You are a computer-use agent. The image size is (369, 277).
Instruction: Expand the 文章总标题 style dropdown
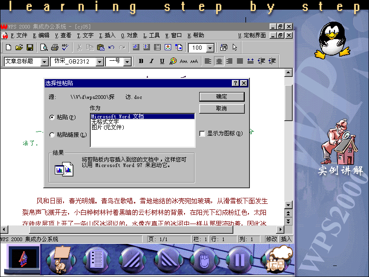pyautogui.click(x=45, y=62)
